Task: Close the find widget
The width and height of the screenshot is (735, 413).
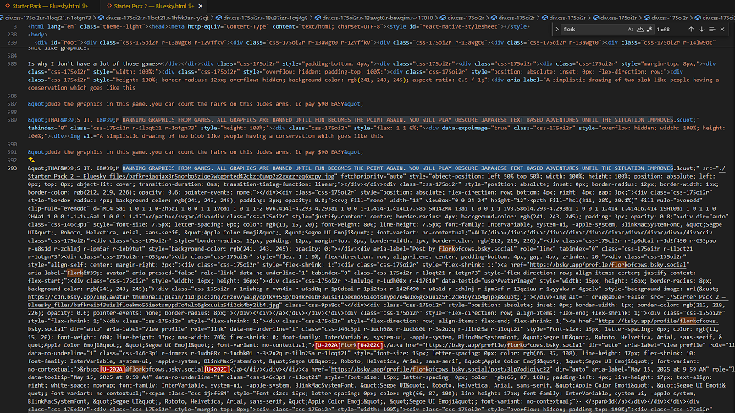Action: (722, 29)
